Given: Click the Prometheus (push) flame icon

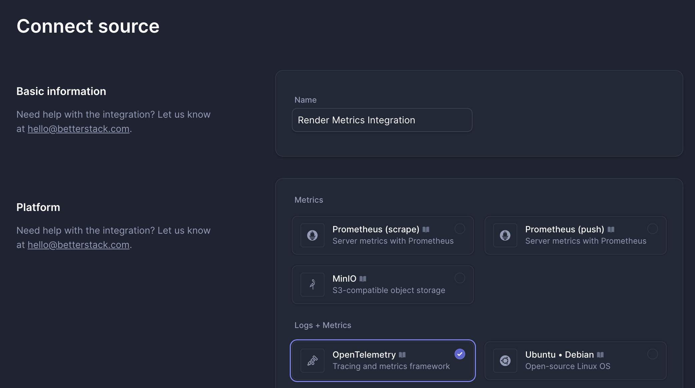Looking at the screenshot, I should tap(505, 235).
